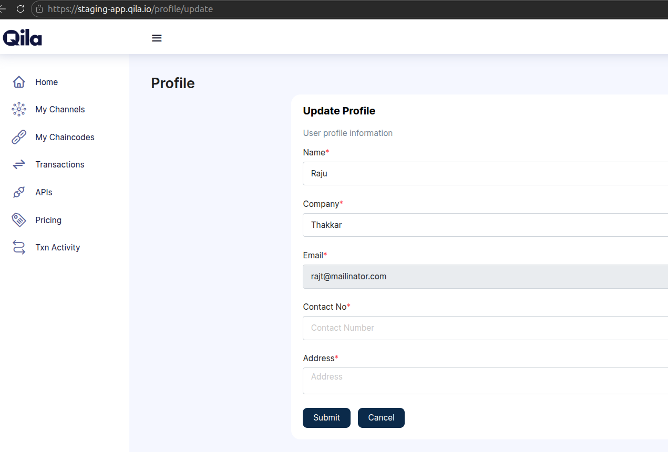Collapse the sidebar with the hamburger menu
668x452 pixels.
(157, 37)
